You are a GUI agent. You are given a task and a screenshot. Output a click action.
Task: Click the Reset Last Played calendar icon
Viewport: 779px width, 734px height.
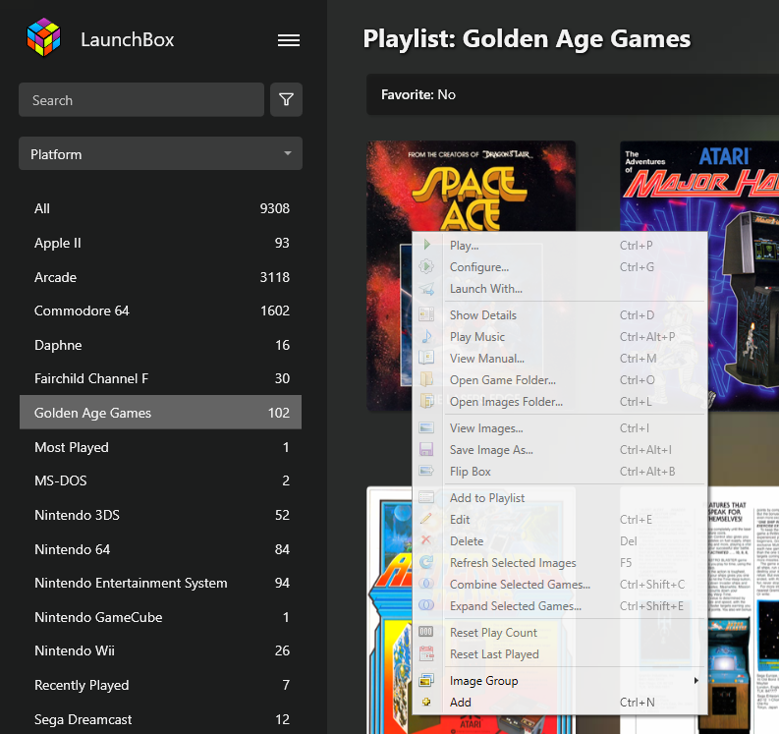pyautogui.click(x=426, y=653)
